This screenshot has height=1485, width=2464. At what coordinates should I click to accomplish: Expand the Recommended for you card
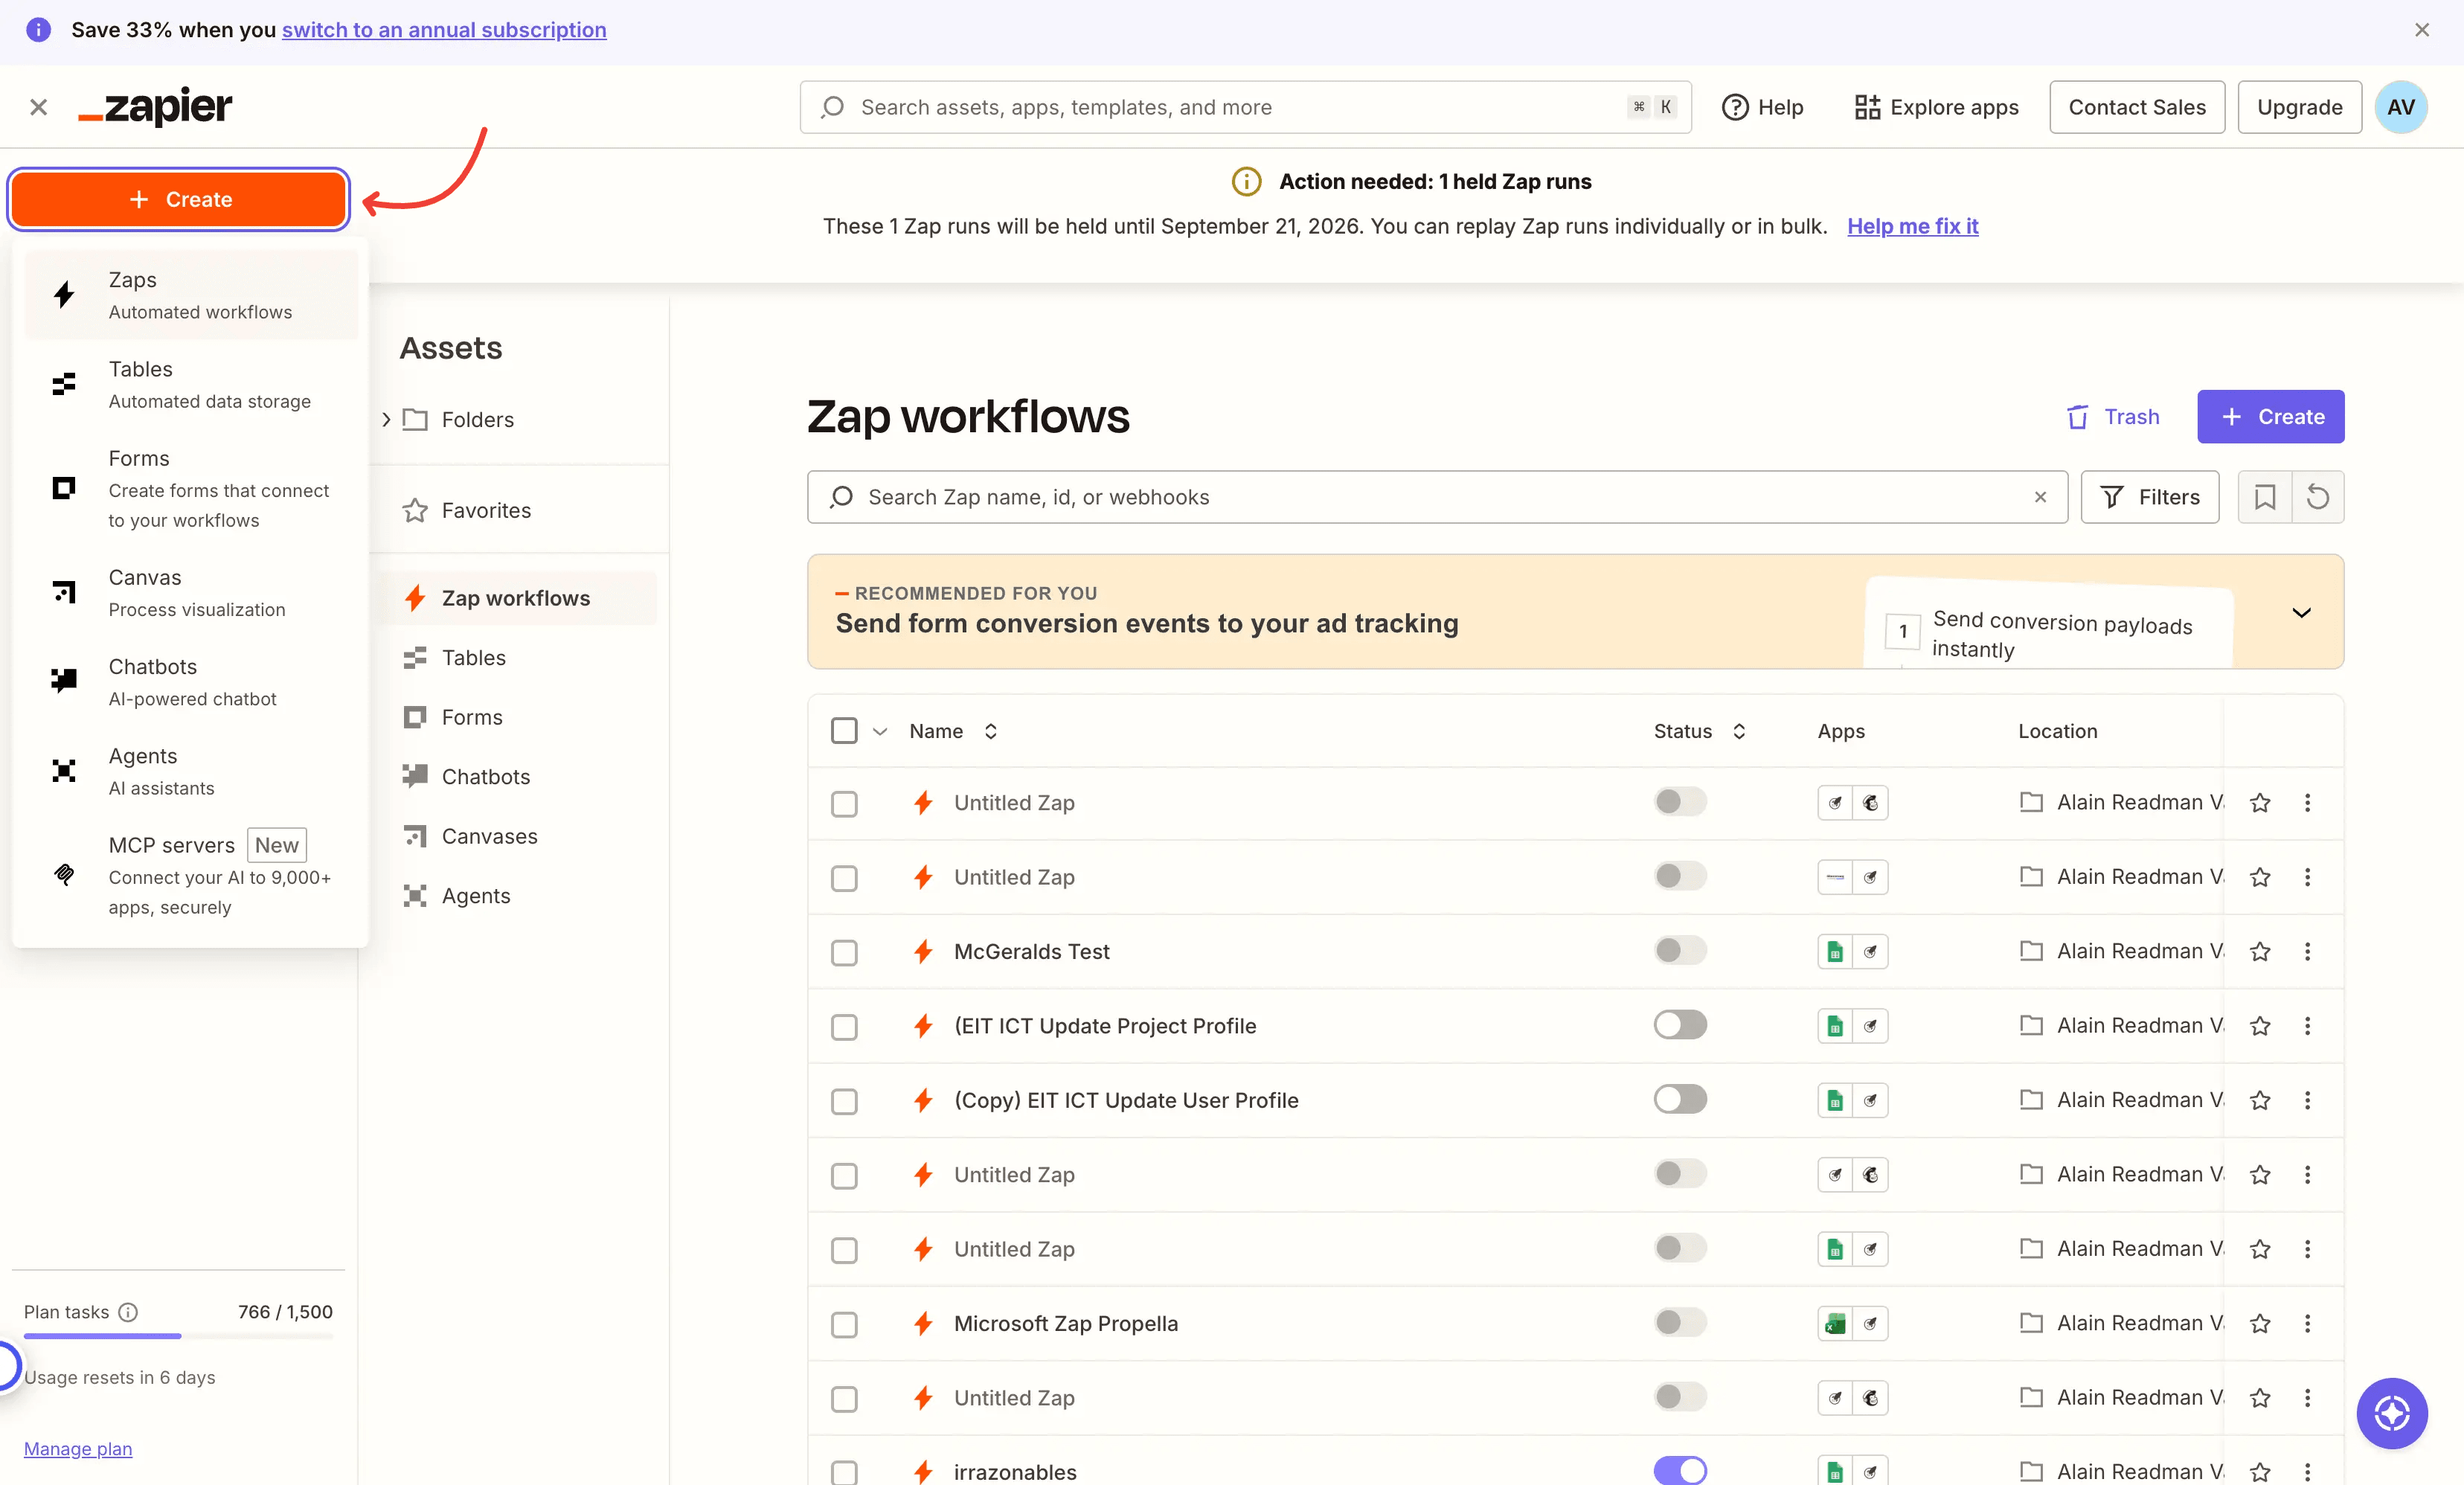(x=2301, y=612)
